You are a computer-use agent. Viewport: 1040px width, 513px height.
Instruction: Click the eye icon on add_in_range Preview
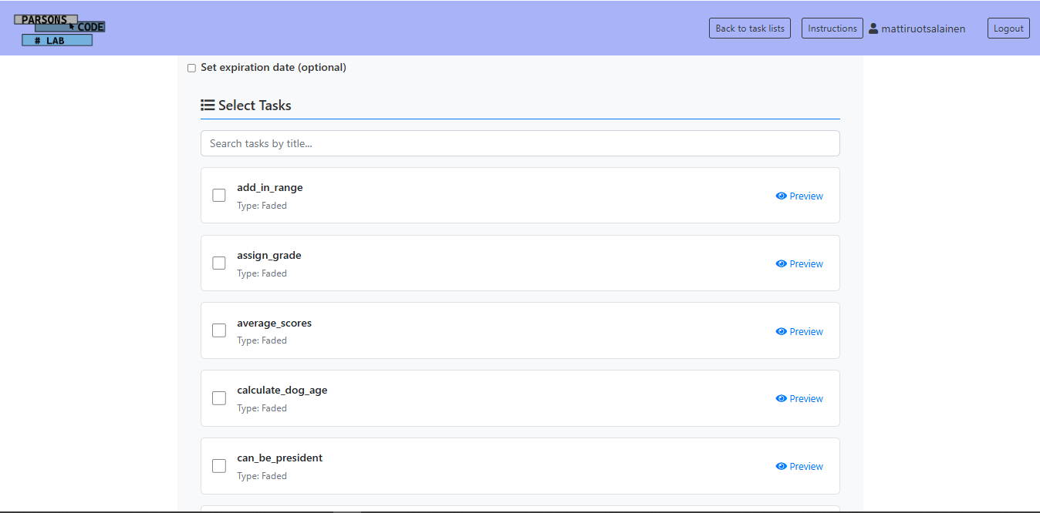point(782,196)
